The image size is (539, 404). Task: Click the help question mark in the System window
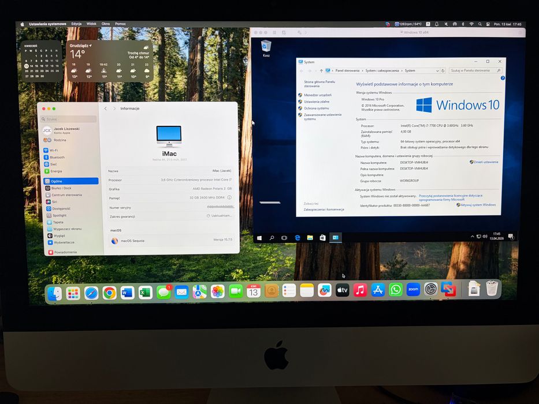(x=503, y=78)
